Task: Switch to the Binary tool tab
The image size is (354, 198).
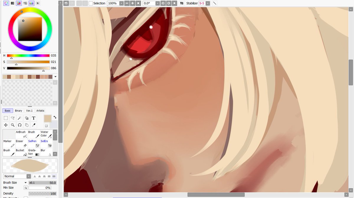Action: tap(18, 111)
